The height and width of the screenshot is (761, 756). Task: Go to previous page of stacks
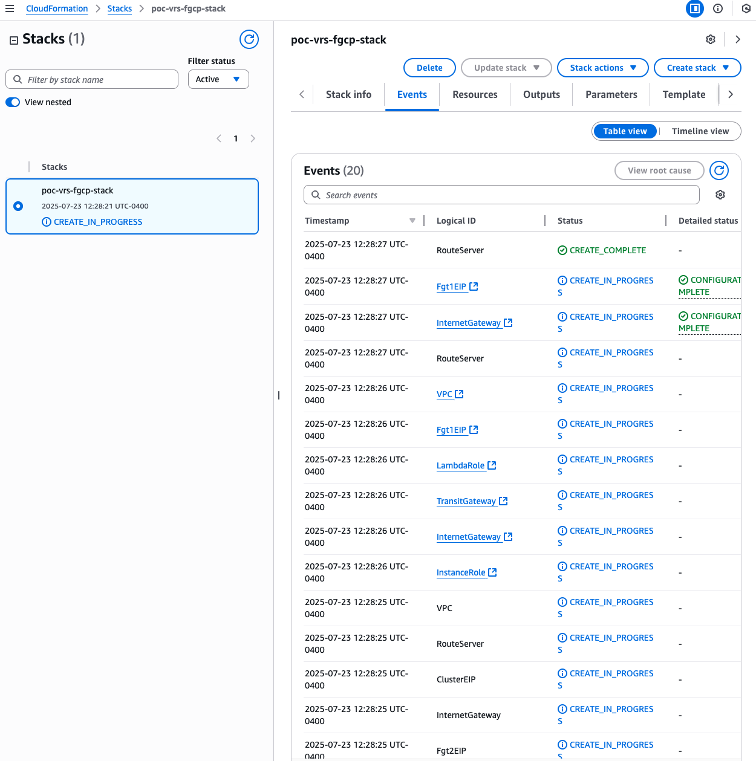(x=219, y=138)
